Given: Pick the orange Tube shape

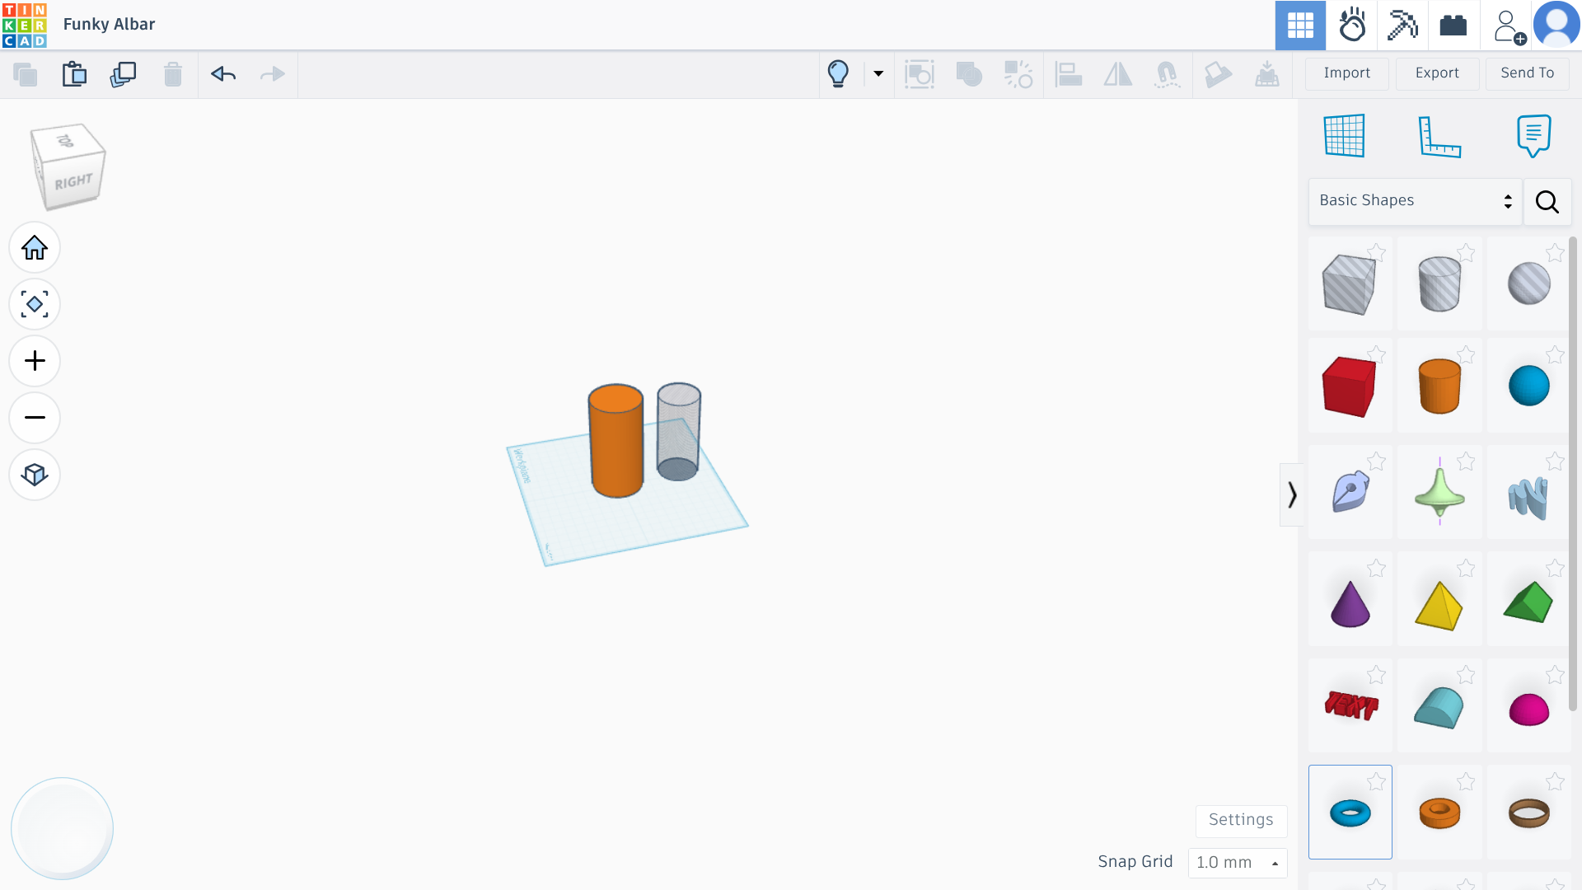Looking at the screenshot, I should [1439, 813].
